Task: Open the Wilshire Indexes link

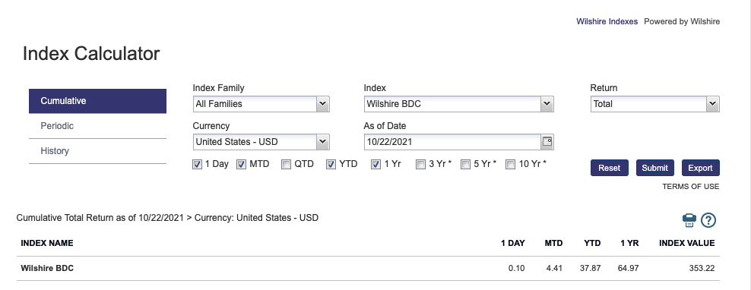Action: 607,21
